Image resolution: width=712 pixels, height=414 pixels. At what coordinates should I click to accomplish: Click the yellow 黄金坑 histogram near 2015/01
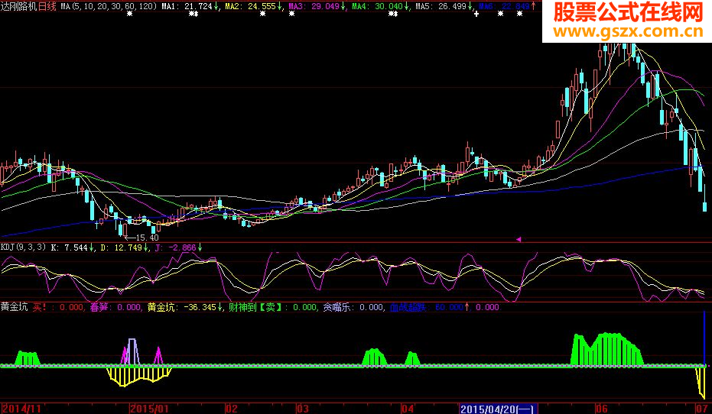tap(139, 377)
